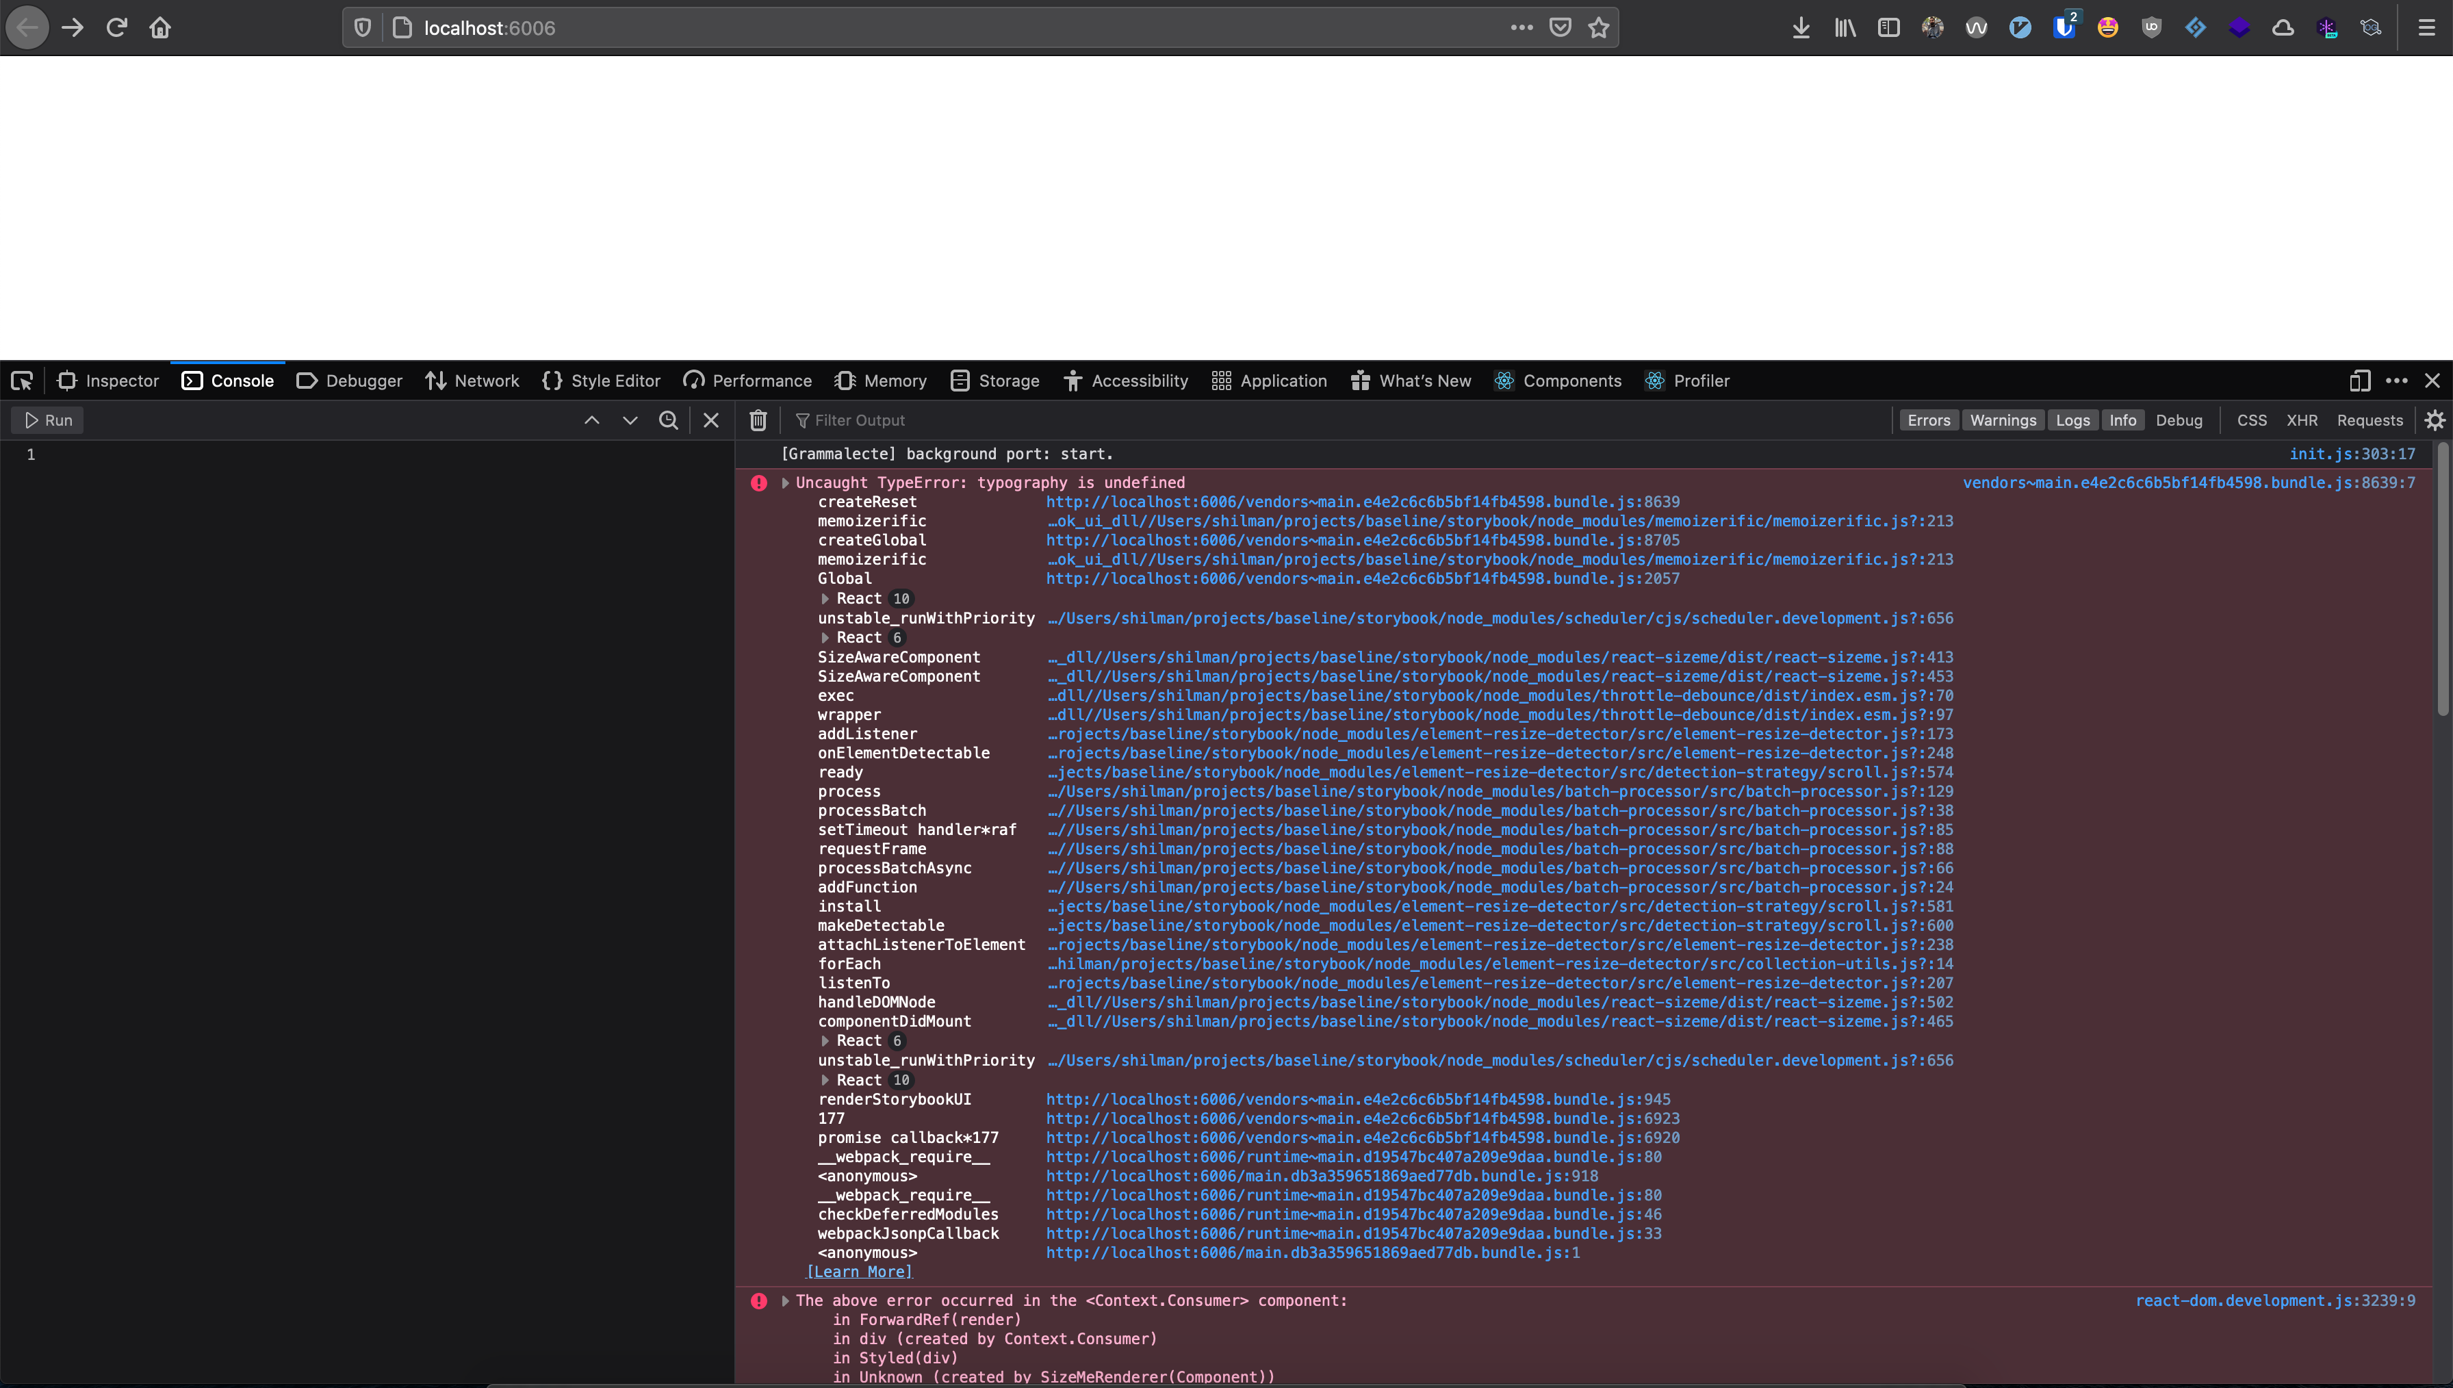The height and width of the screenshot is (1388, 2453).
Task: Toggle the CSS console filter
Action: [2252, 420]
